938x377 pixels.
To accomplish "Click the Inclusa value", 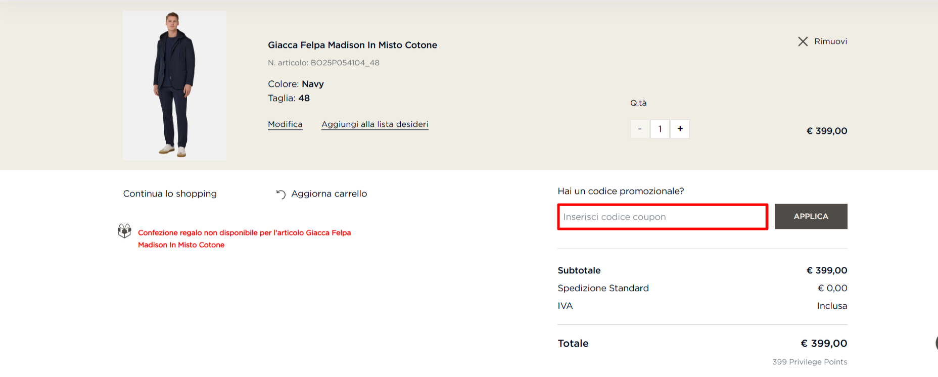I will point(832,306).
